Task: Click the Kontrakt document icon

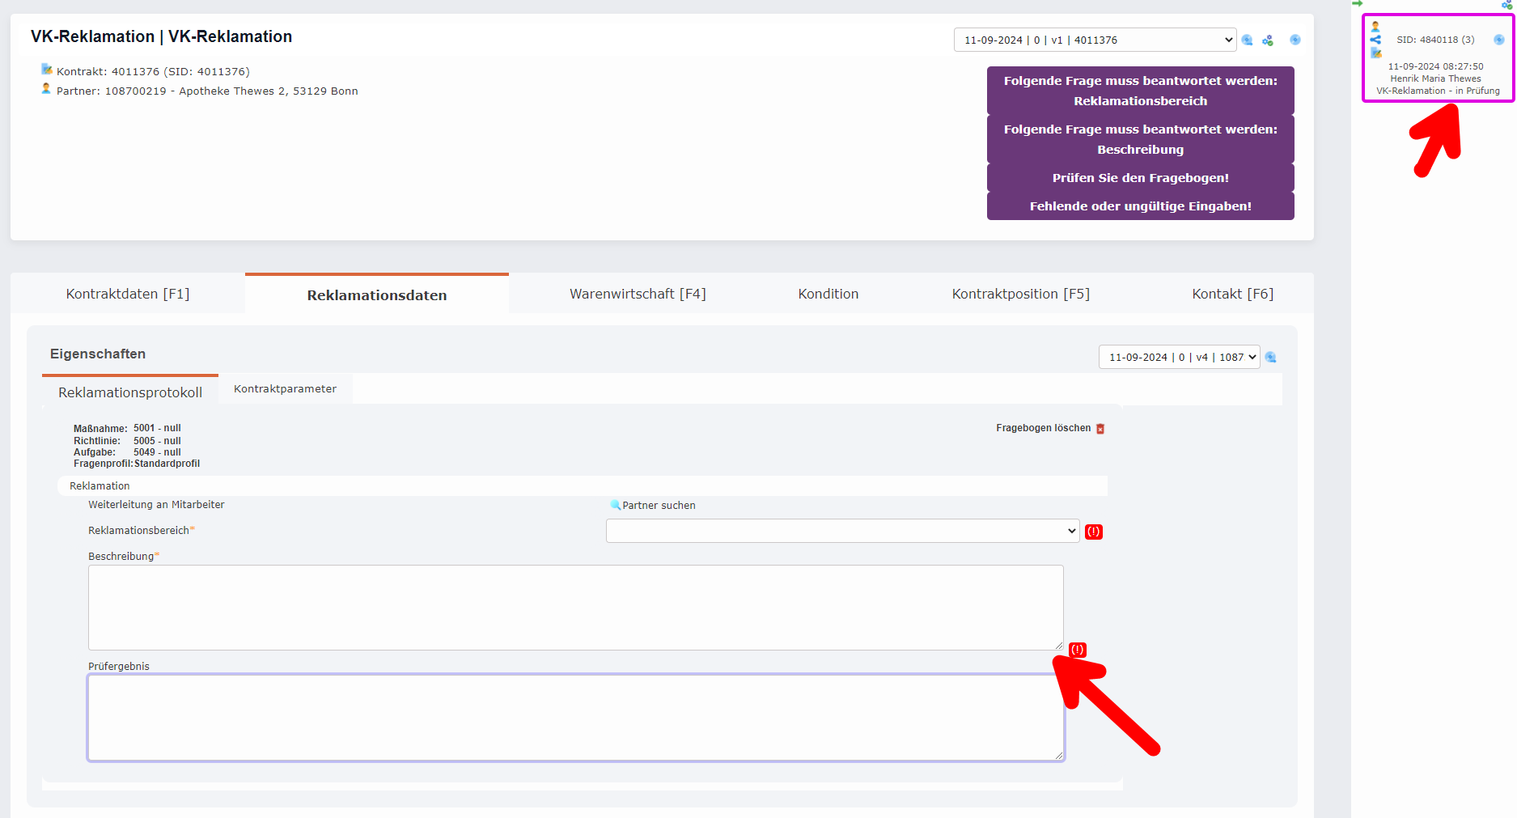Action: coord(47,70)
